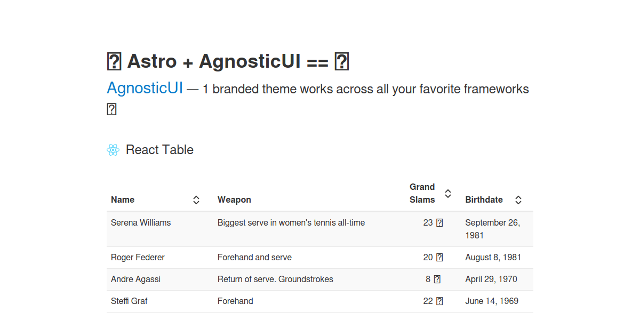640x336 pixels.
Task: Click the emoji at the end of the tagline
Action: [111, 108]
